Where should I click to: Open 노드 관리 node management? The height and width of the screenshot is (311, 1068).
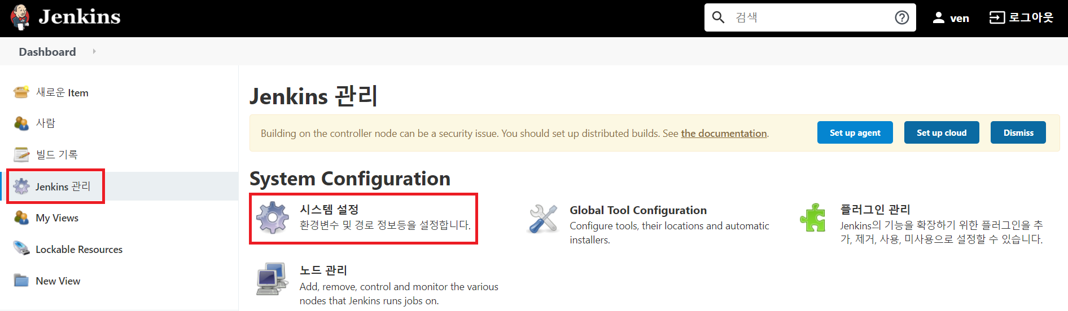323,270
